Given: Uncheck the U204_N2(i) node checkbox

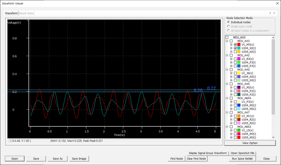Looking at the screenshot, I should 235,48.
